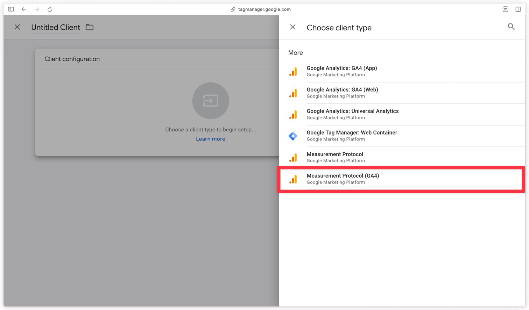Click 'Choose a client type to begin setup' text
Screen dimensions: 529x310
pyautogui.click(x=211, y=130)
